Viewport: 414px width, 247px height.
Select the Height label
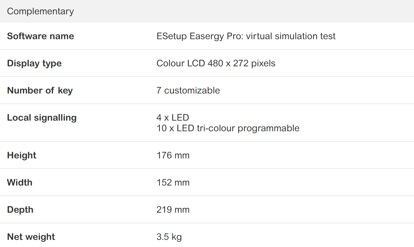(22, 156)
